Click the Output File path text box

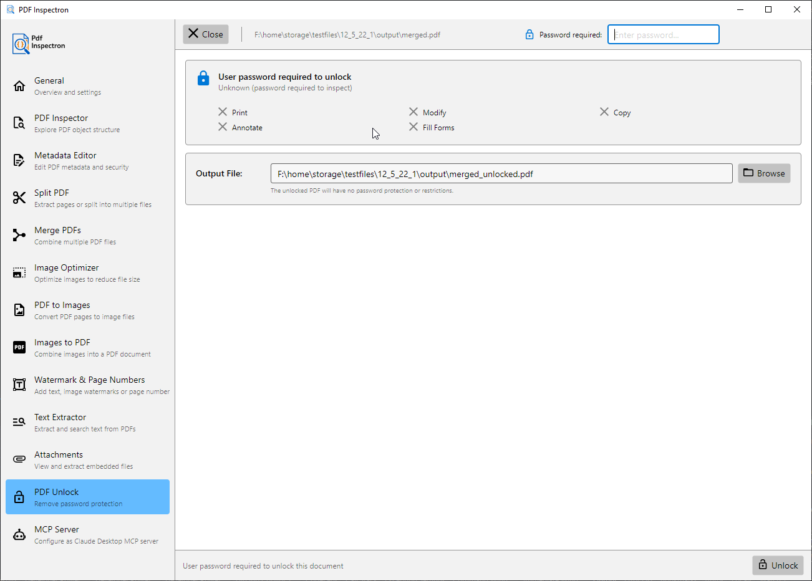(x=501, y=174)
